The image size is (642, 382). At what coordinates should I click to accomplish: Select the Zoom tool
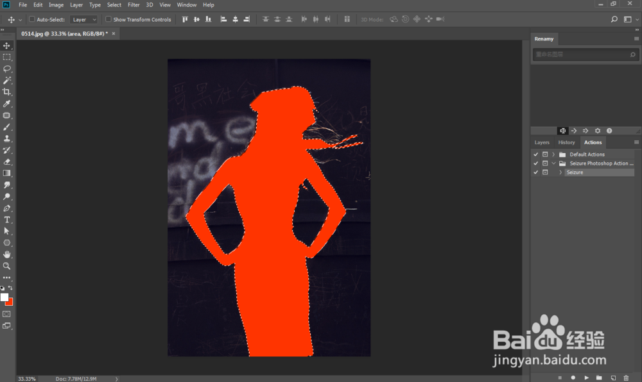pos(6,266)
